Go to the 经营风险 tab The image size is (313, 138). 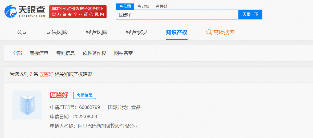(x=97, y=33)
